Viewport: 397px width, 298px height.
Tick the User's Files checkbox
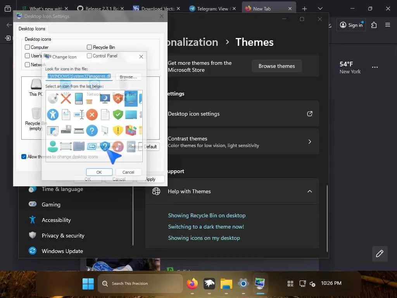28,55
